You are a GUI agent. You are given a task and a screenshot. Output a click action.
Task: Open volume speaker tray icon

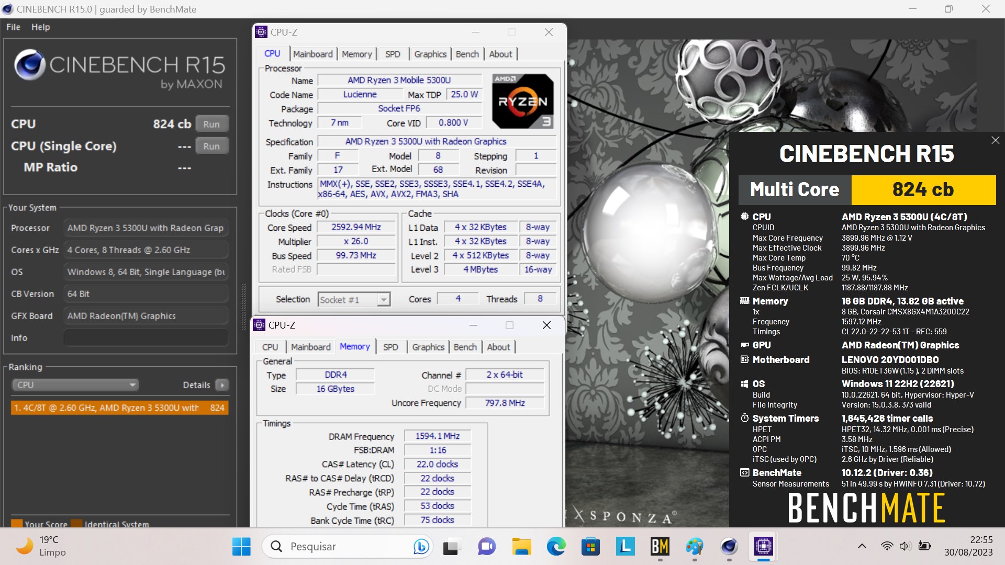pos(905,546)
